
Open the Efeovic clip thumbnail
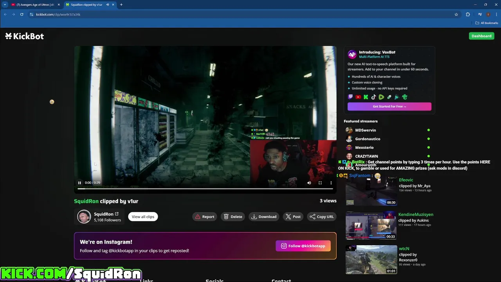click(371, 191)
